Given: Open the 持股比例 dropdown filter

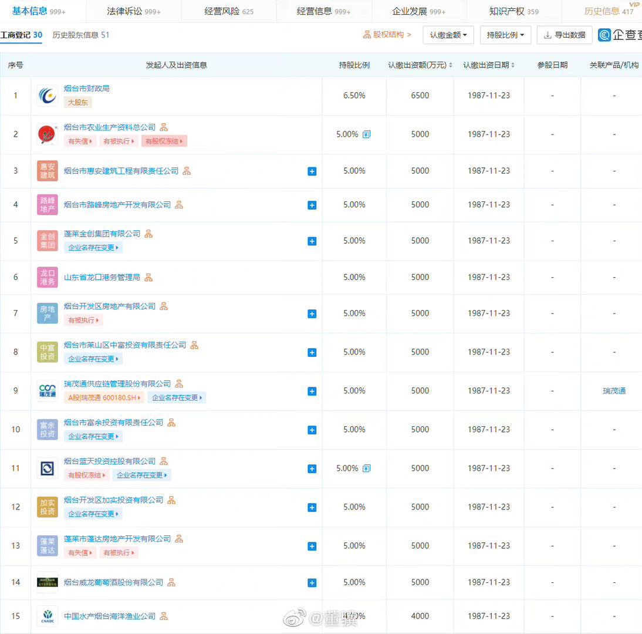Looking at the screenshot, I should click(505, 35).
